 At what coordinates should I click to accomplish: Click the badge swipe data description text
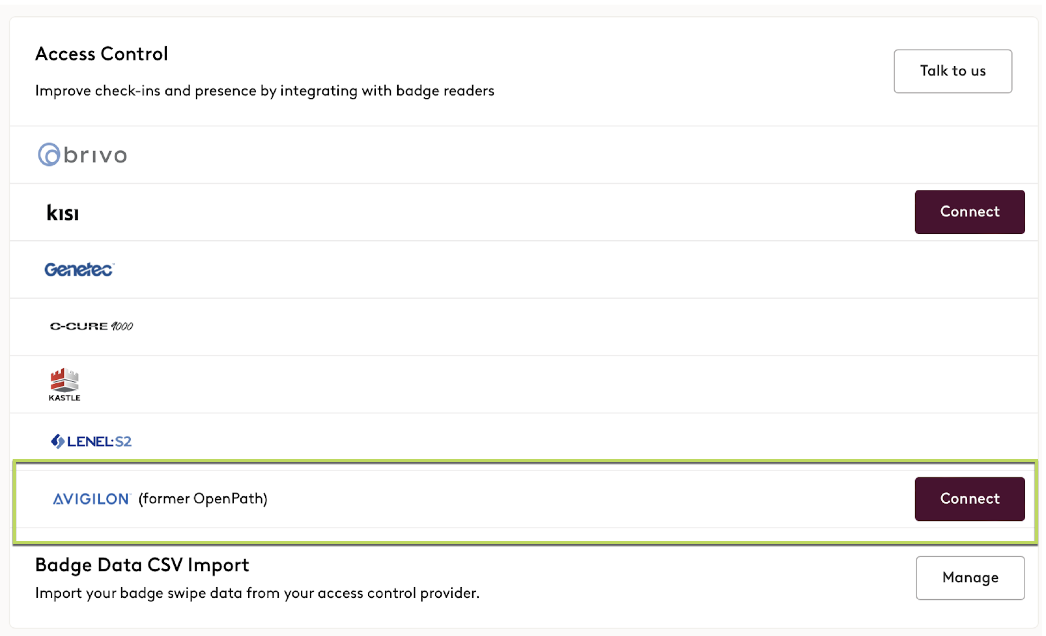tap(257, 593)
